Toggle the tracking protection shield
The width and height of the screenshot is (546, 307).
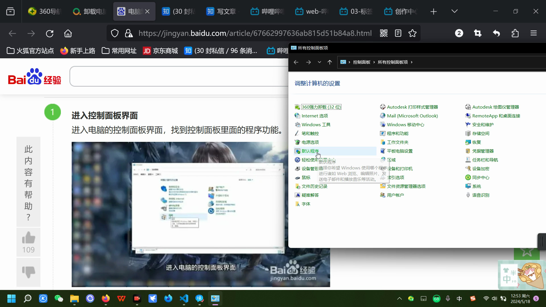(x=115, y=33)
